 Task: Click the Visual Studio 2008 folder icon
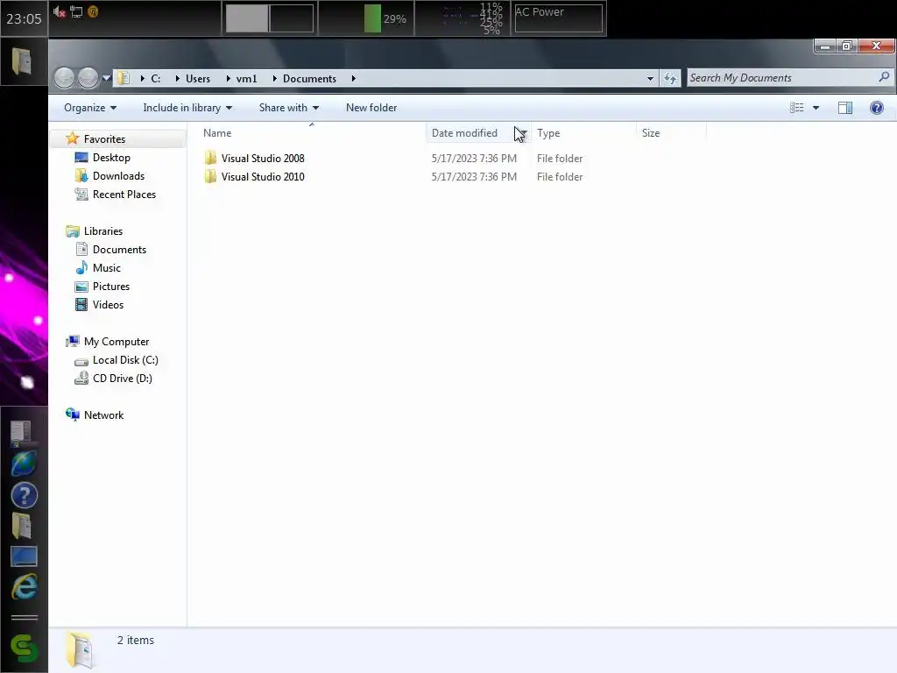210,158
